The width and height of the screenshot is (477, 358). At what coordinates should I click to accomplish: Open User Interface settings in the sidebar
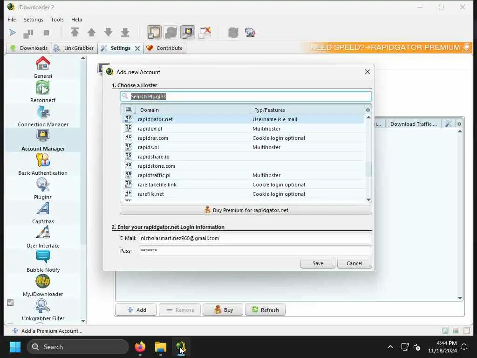(x=43, y=237)
